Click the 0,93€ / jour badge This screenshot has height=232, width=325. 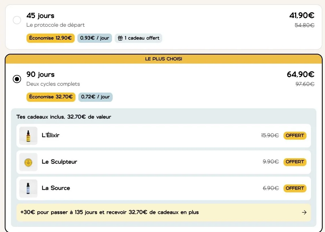[x=94, y=38]
